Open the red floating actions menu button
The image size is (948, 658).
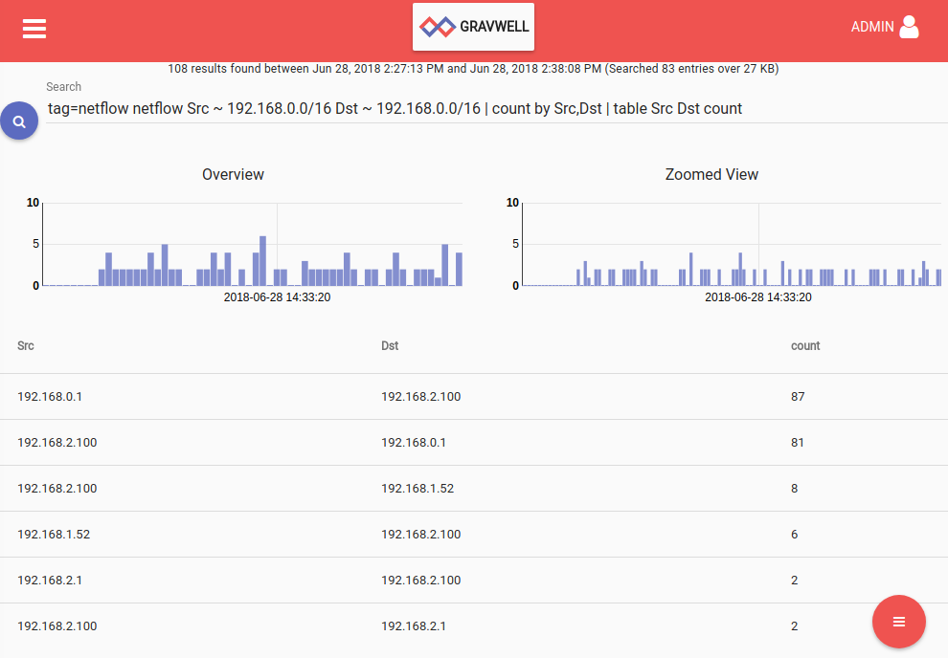pos(898,621)
